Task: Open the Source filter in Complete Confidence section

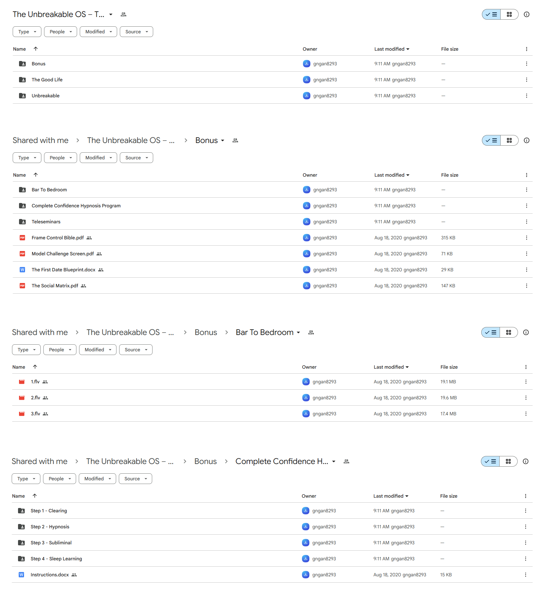Action: [135, 479]
